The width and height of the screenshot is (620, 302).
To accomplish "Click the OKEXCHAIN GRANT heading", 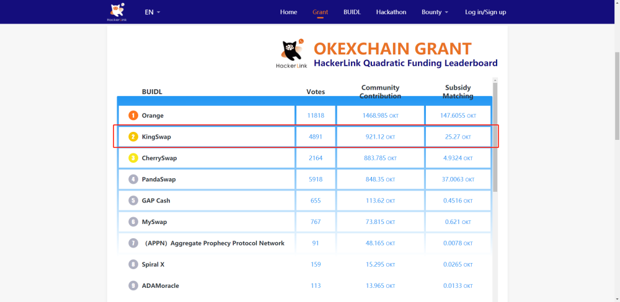I will [x=392, y=48].
